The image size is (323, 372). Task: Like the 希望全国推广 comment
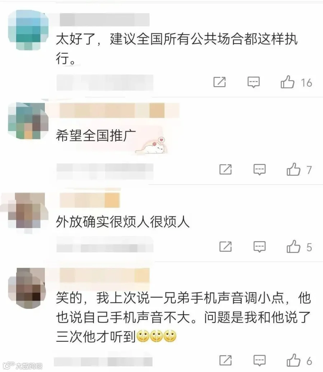click(x=293, y=169)
